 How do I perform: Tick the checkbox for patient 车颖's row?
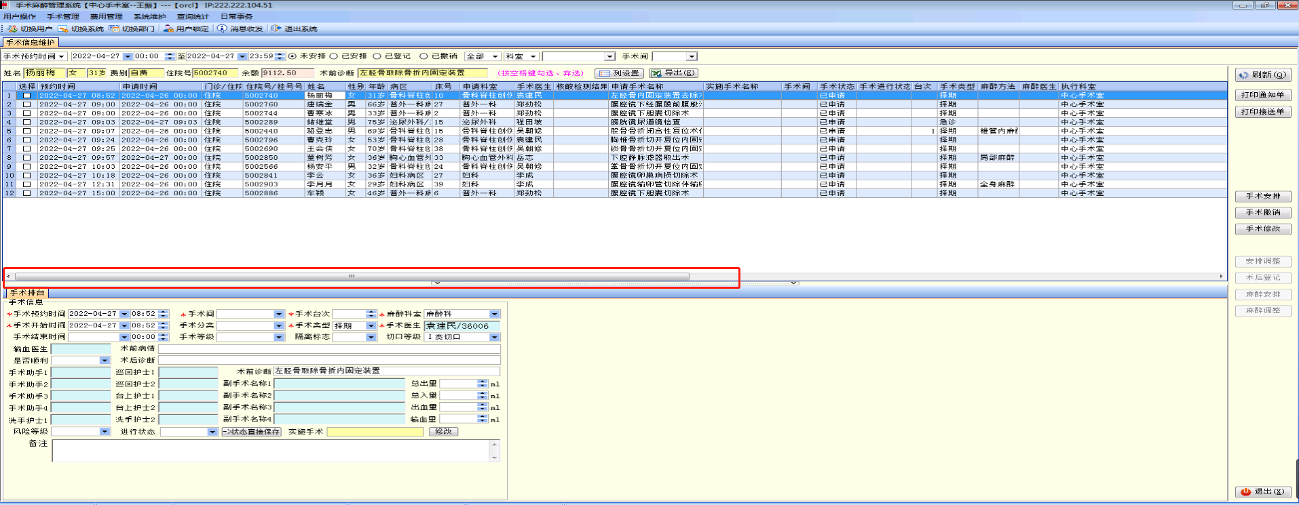(x=26, y=193)
